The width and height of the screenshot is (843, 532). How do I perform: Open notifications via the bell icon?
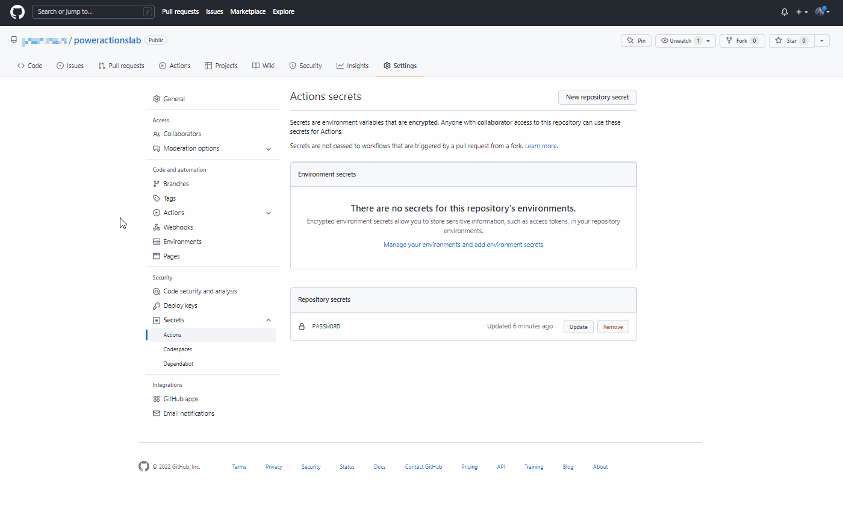(x=784, y=11)
